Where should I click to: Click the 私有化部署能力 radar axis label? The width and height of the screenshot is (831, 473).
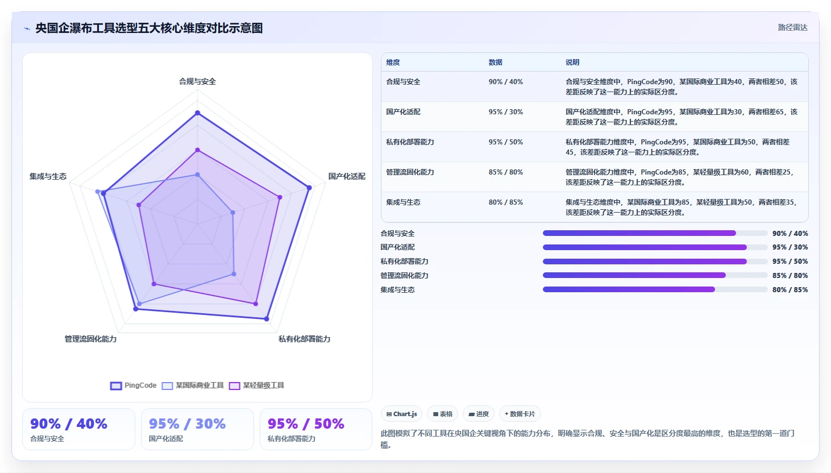click(x=304, y=339)
